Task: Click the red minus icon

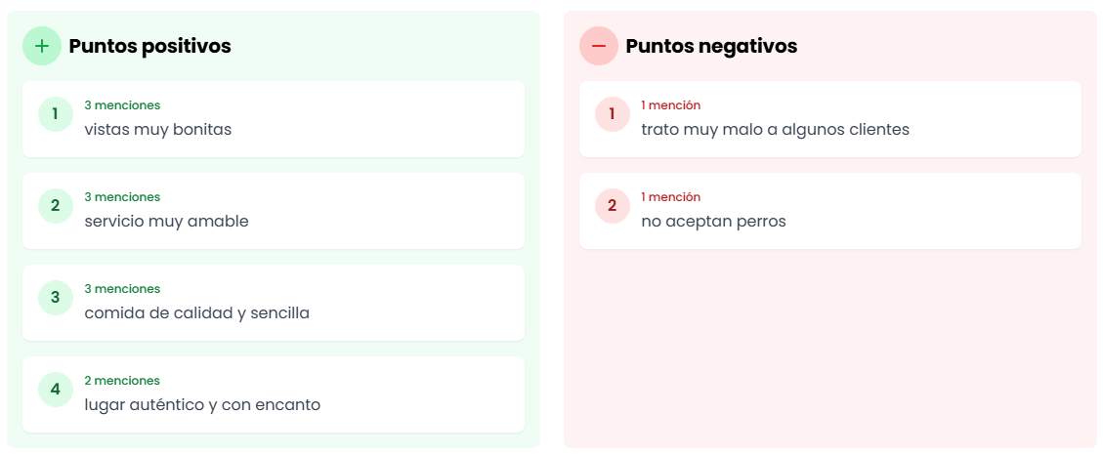Action: pyautogui.click(x=599, y=46)
